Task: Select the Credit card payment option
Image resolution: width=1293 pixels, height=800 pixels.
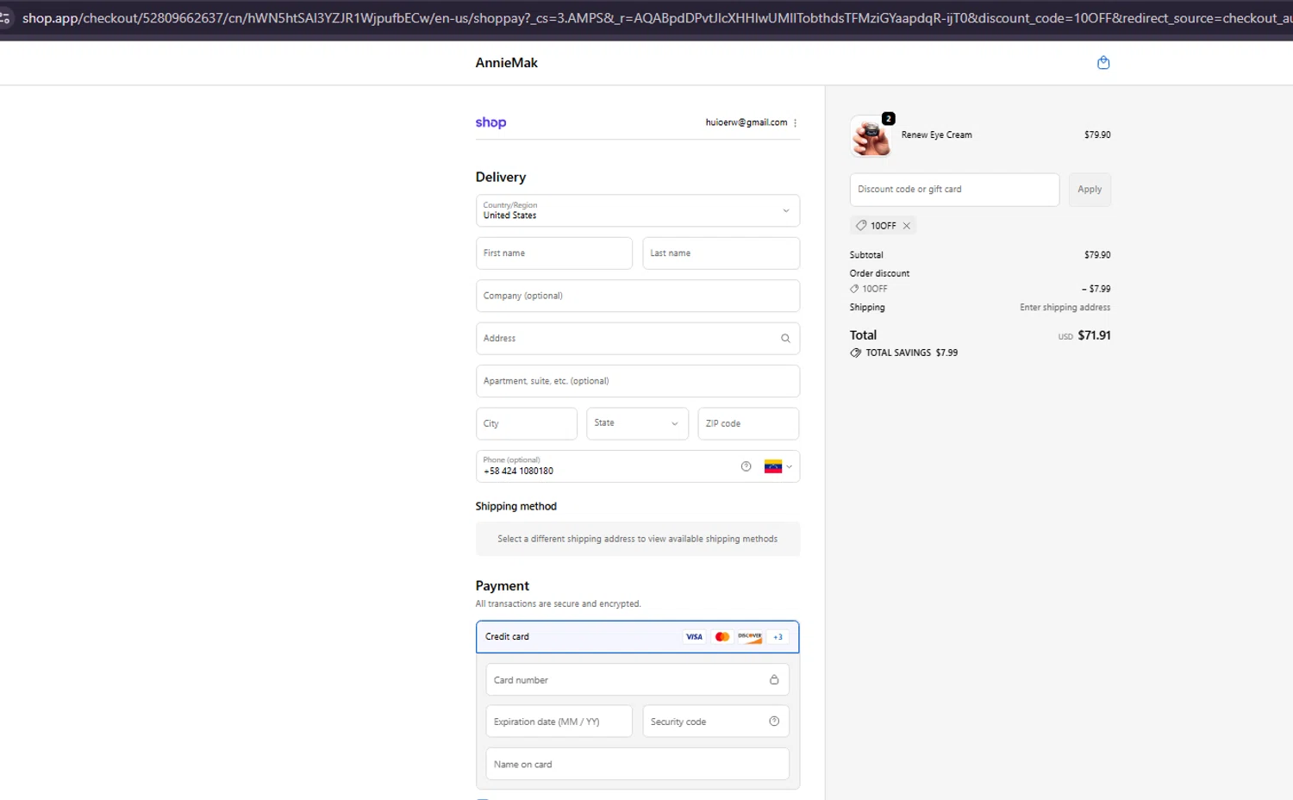Action: coord(638,637)
